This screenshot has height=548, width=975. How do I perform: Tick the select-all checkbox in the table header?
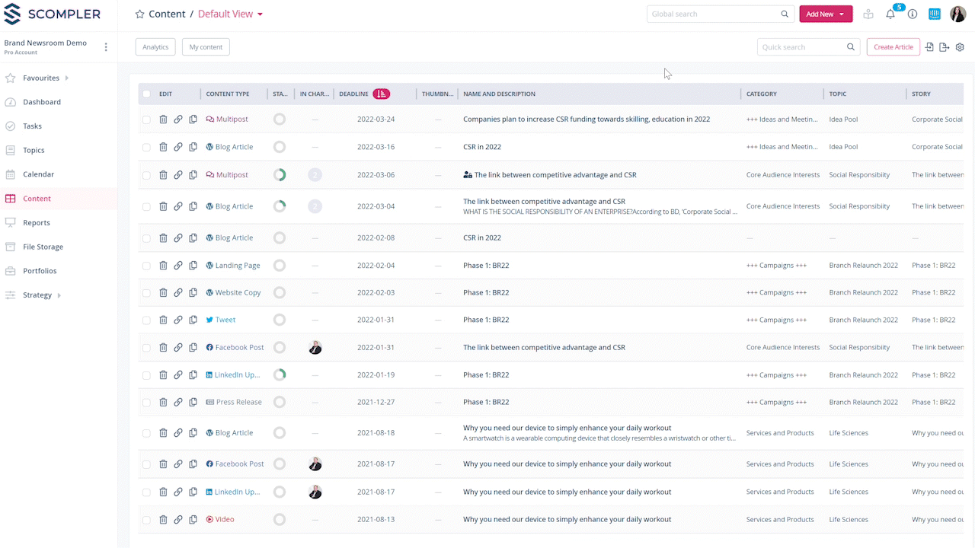pos(146,94)
